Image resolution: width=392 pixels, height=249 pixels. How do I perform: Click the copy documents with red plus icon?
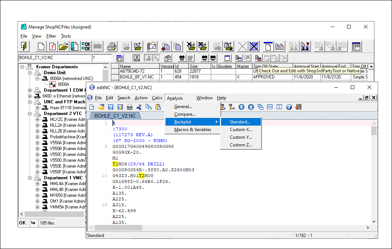point(165,46)
